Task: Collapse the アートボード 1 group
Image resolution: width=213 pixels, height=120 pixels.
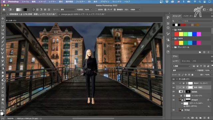Action: click(177, 79)
